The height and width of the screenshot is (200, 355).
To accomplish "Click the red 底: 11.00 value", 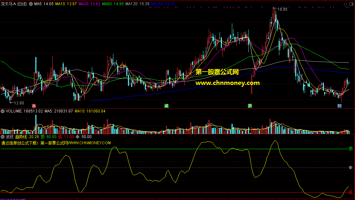I will [66, 137].
